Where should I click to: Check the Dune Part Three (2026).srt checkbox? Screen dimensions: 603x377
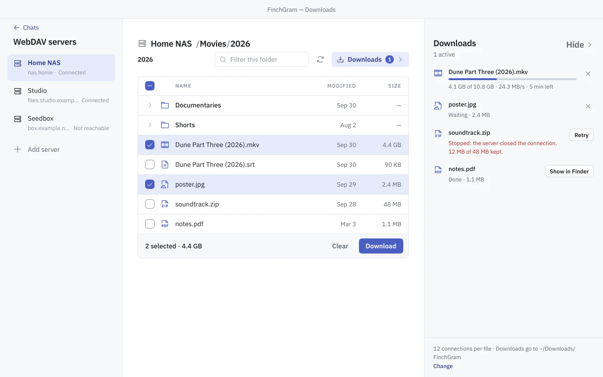click(x=150, y=164)
